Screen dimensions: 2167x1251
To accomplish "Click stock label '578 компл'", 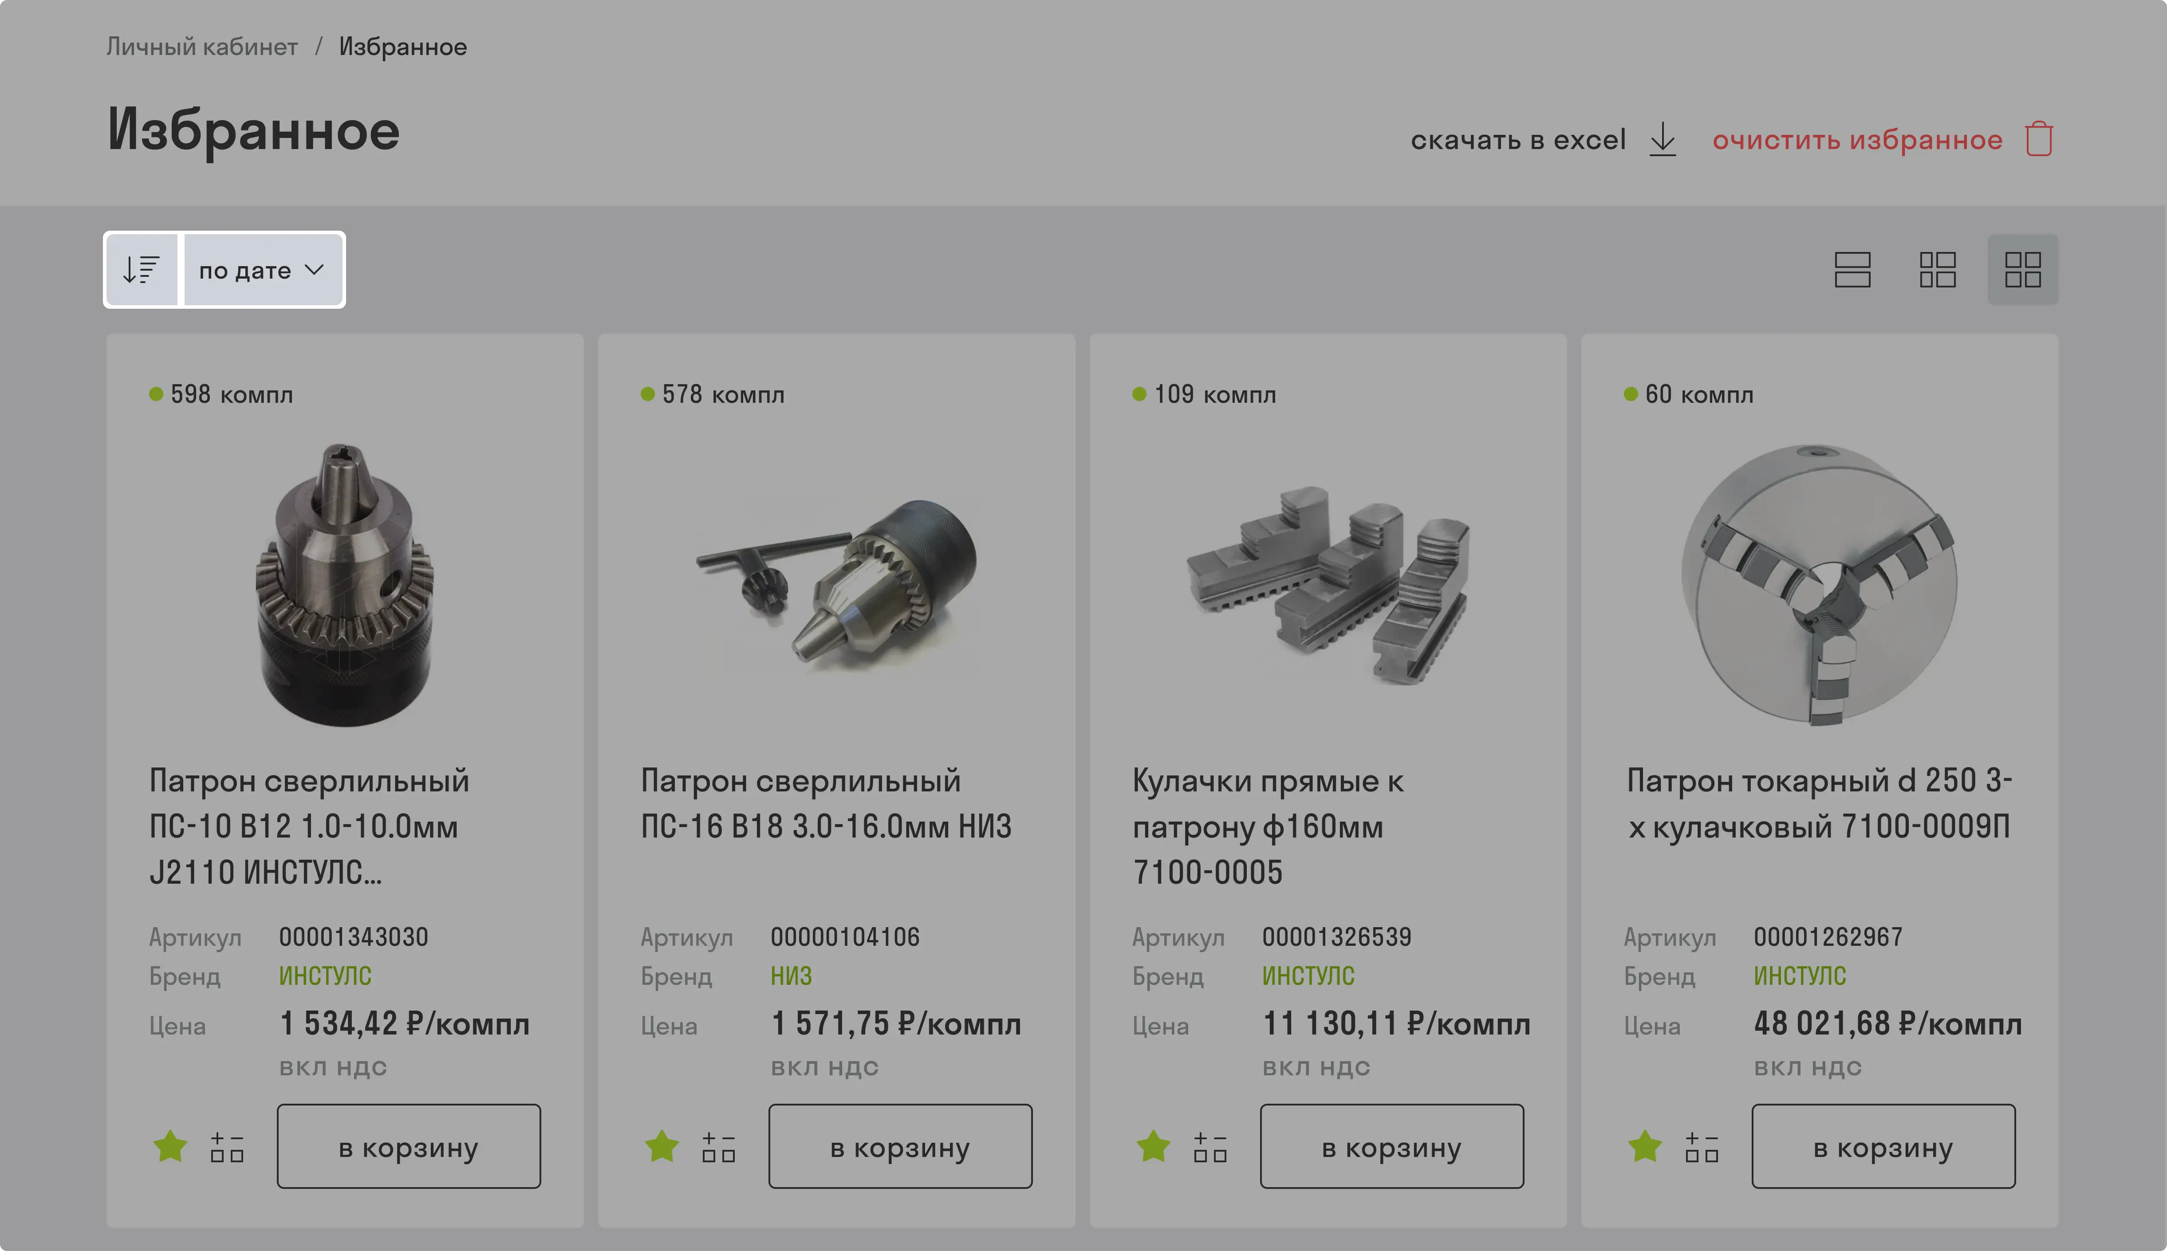I will [724, 394].
